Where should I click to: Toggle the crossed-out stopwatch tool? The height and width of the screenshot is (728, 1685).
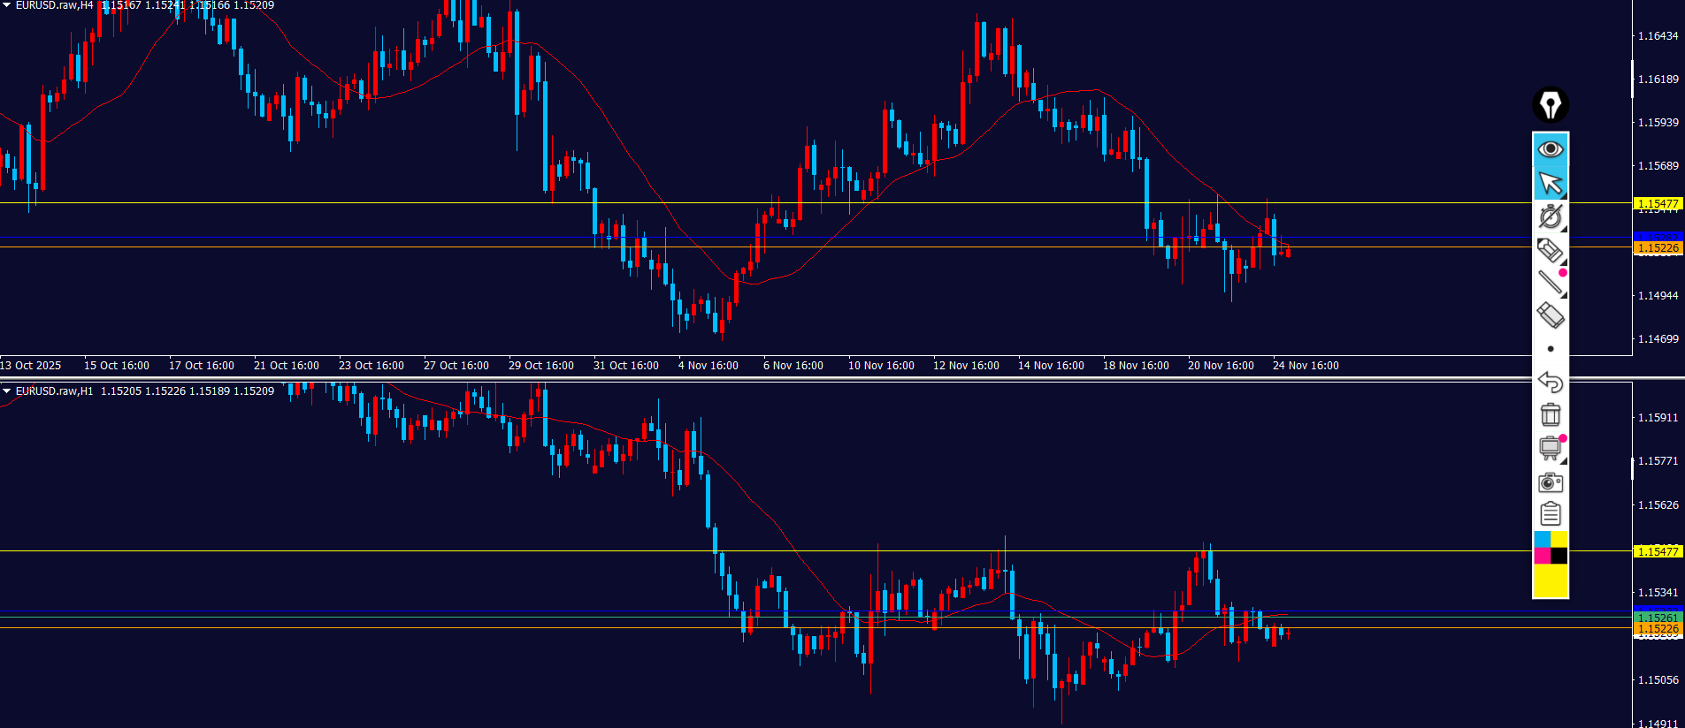coord(1550,216)
